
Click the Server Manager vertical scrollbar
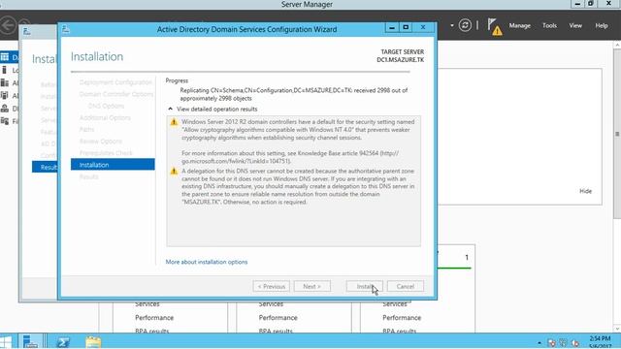coord(617,135)
